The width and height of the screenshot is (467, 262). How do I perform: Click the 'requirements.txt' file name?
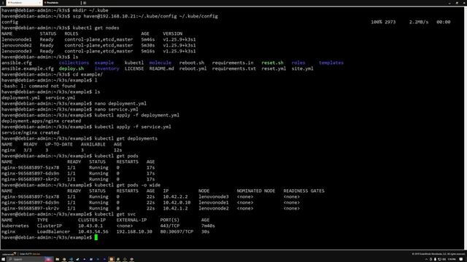[233, 68]
